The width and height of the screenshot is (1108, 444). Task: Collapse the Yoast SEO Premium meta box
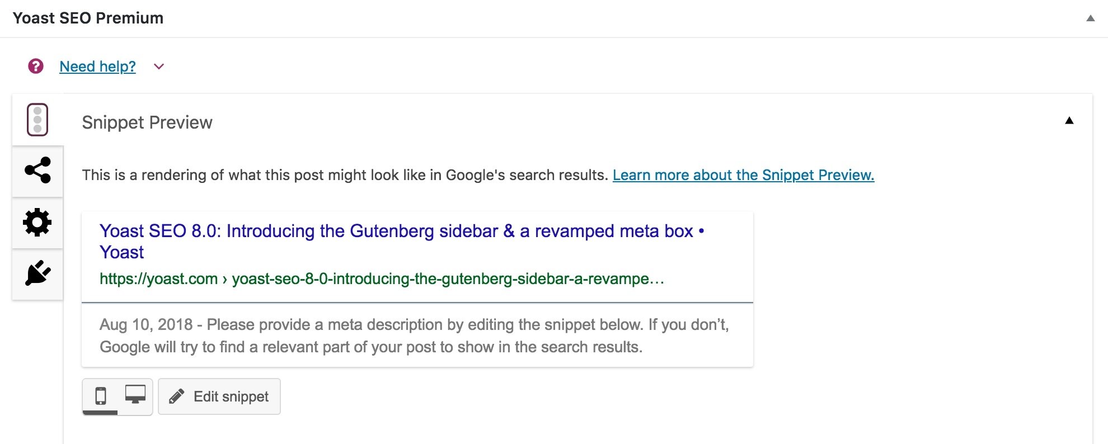point(1090,18)
